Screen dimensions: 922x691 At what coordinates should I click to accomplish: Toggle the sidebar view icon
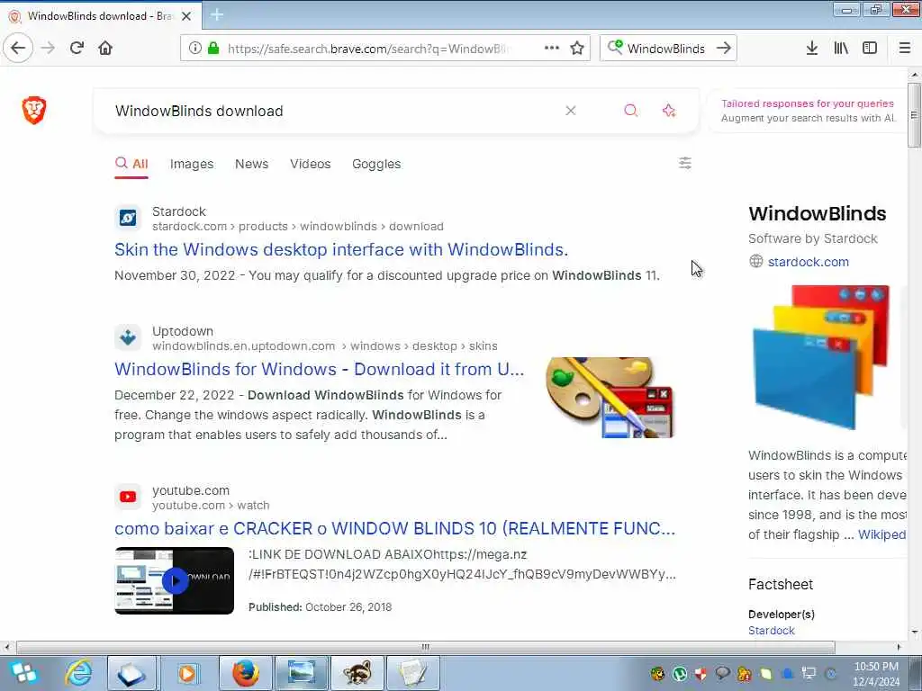pos(870,49)
